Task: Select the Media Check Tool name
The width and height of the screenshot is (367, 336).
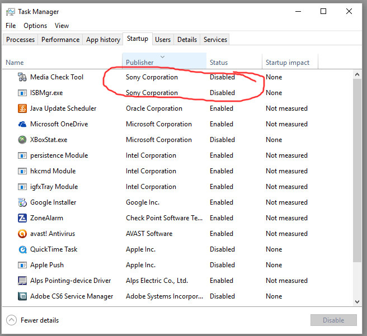Action: pos(57,77)
